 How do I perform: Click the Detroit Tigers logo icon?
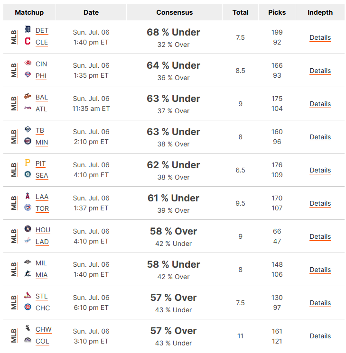28,29
